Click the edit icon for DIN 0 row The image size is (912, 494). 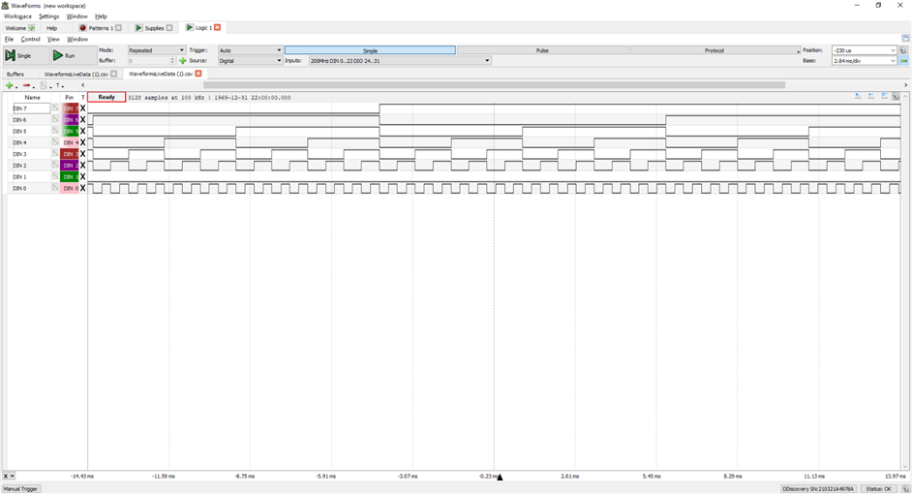(x=55, y=188)
